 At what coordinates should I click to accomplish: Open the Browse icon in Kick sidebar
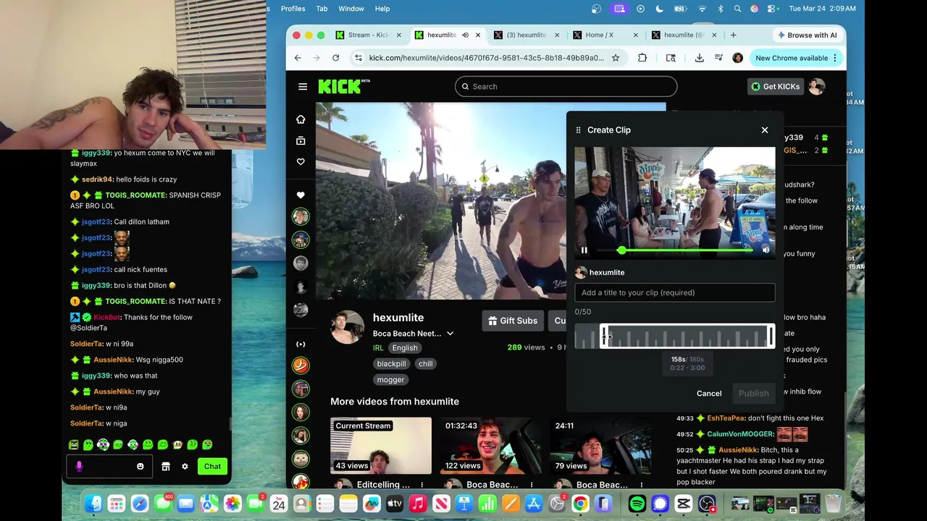click(301, 140)
